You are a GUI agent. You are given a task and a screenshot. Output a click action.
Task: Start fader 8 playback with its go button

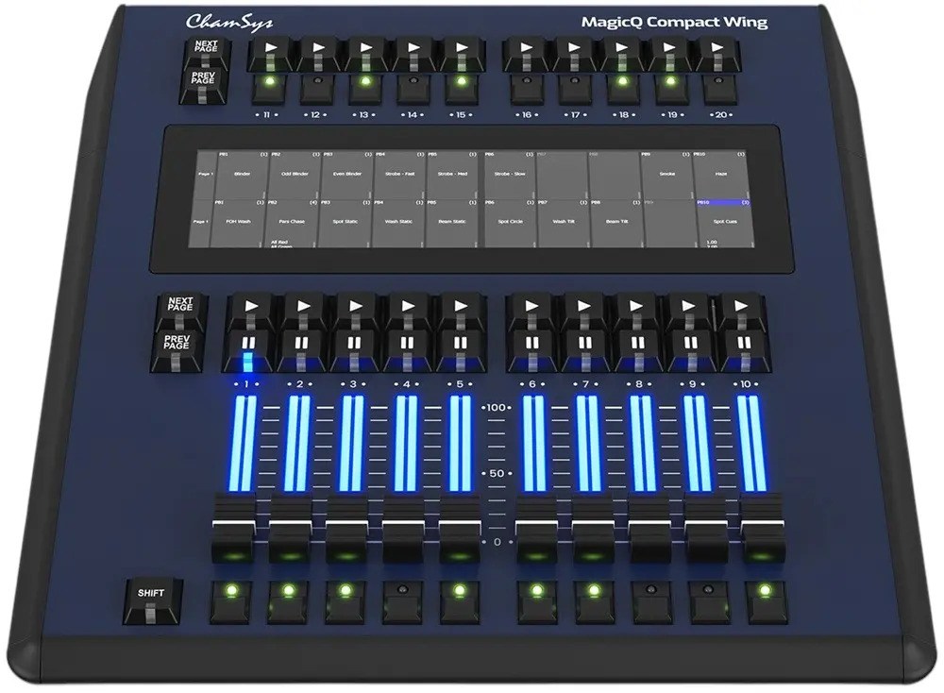(x=636, y=312)
